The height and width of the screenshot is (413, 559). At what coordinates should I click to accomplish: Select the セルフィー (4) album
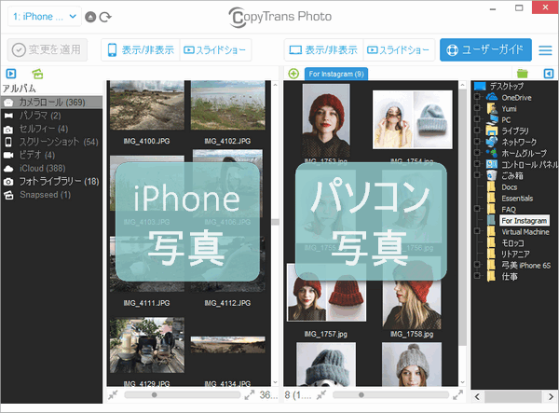tap(51, 129)
